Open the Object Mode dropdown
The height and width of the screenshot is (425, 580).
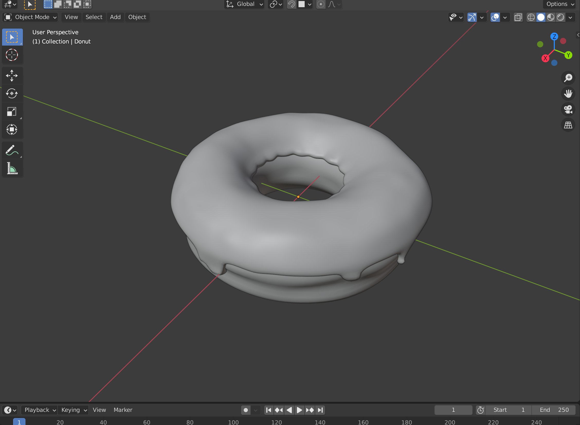pos(30,17)
